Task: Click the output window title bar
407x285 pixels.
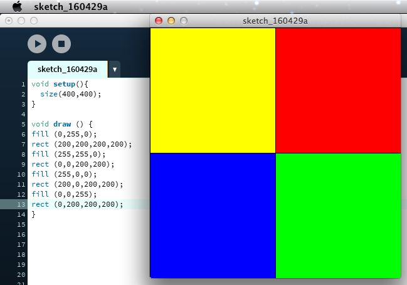Action: pos(279,21)
